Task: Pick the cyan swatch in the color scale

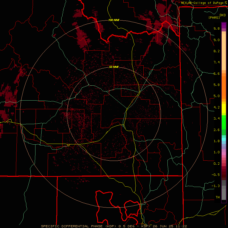Action: coord(224,139)
